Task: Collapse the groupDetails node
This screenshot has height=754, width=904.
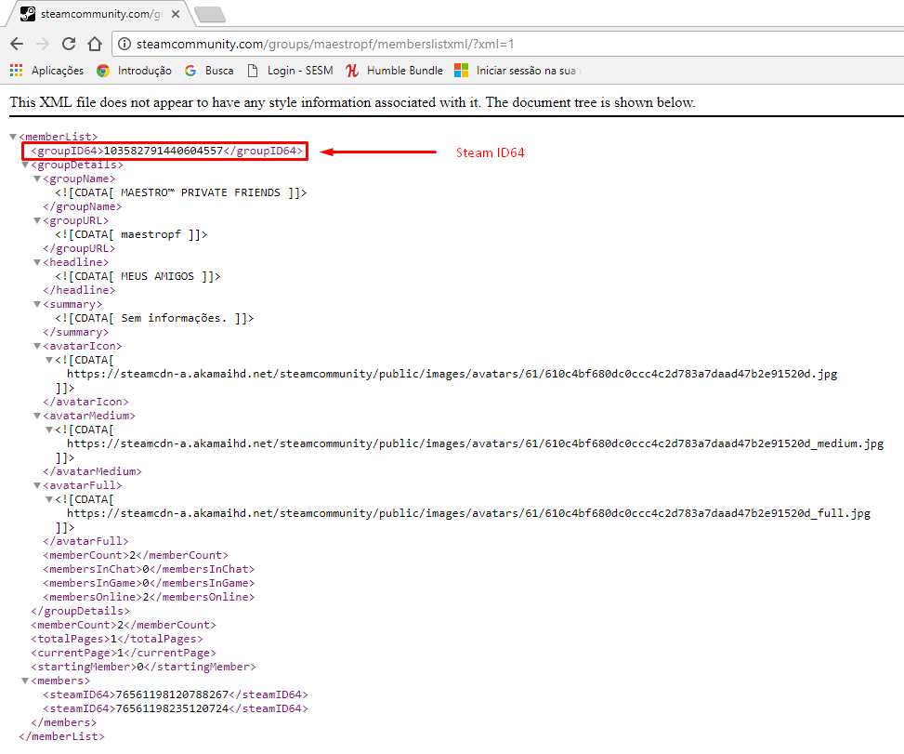Action: point(25,165)
